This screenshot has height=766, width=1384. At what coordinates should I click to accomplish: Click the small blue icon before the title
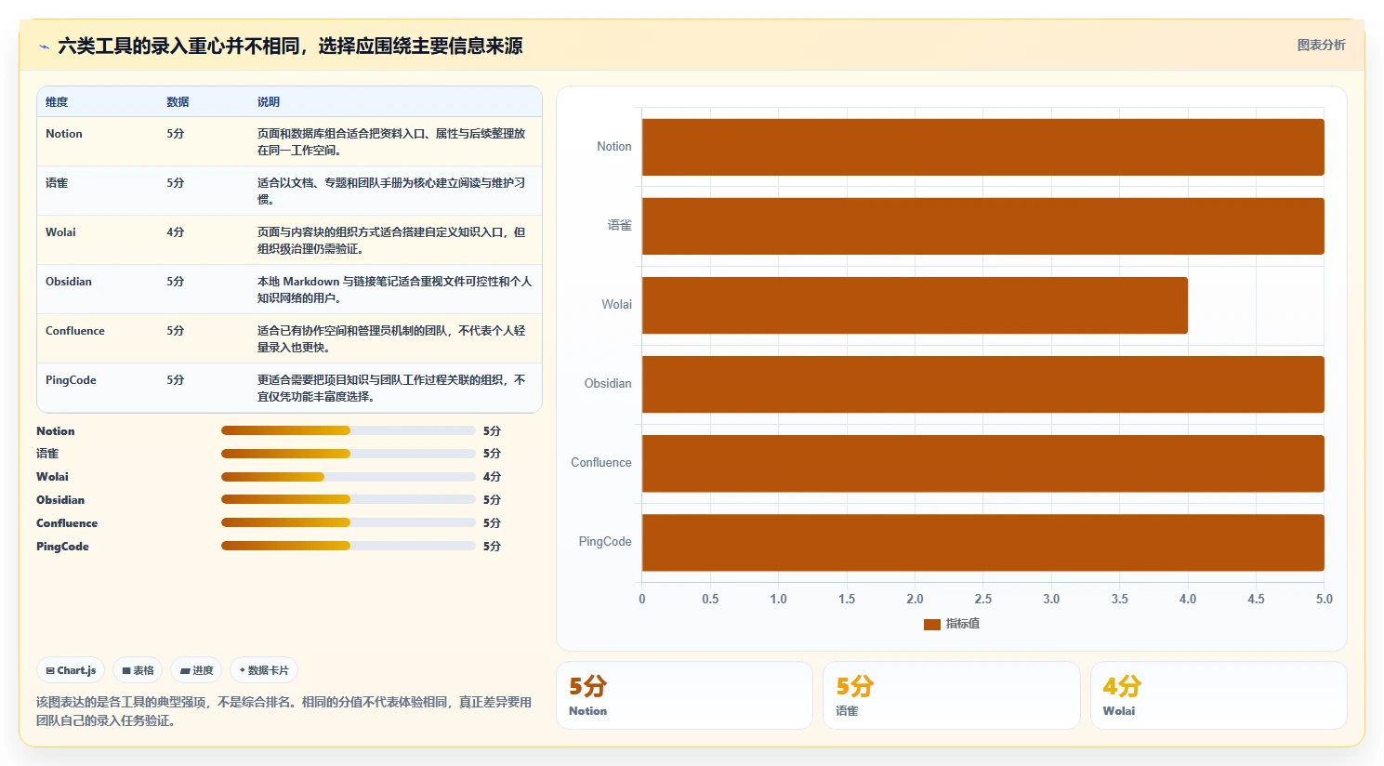[x=44, y=46]
